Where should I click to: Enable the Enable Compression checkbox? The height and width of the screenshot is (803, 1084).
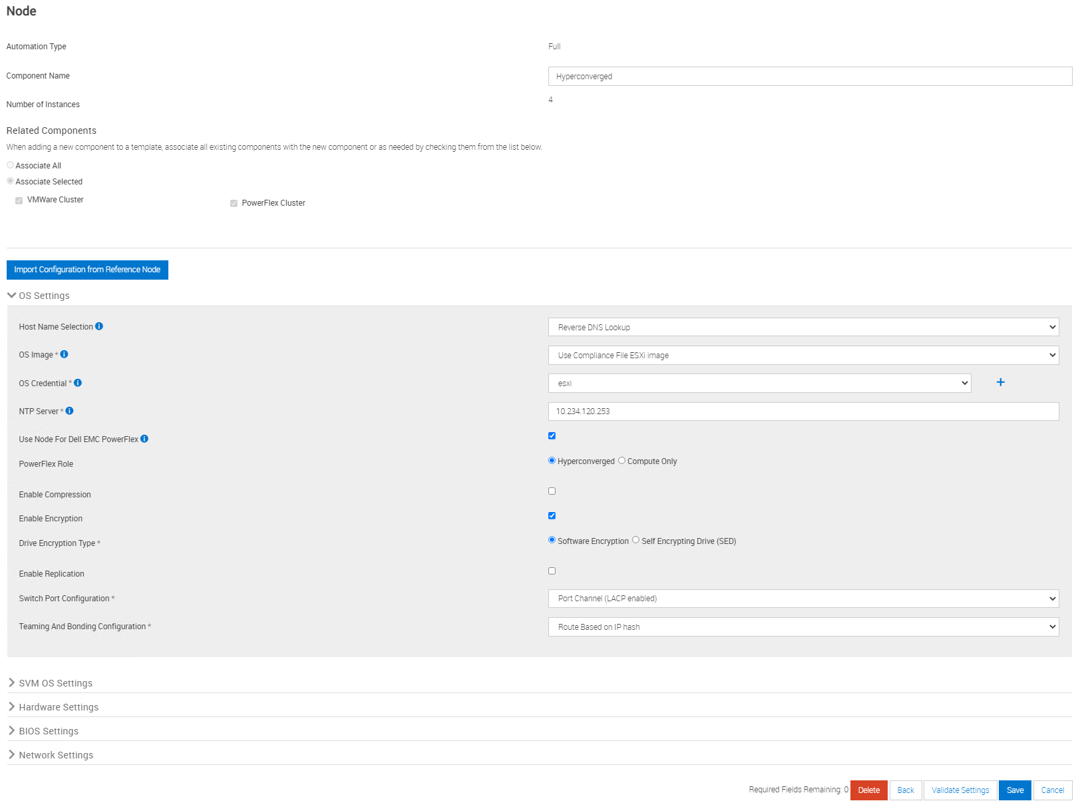coord(552,491)
